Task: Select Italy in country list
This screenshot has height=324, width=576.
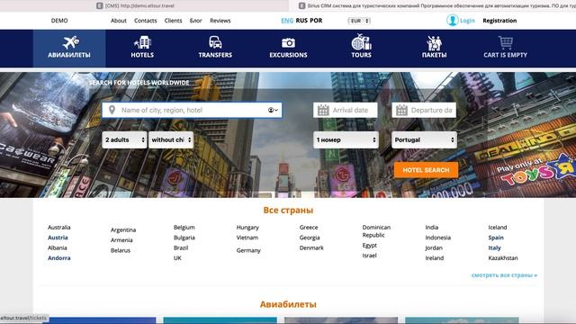Action: pyautogui.click(x=494, y=248)
